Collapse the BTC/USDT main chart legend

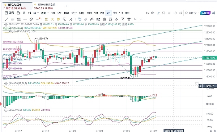(x=6, y=24)
